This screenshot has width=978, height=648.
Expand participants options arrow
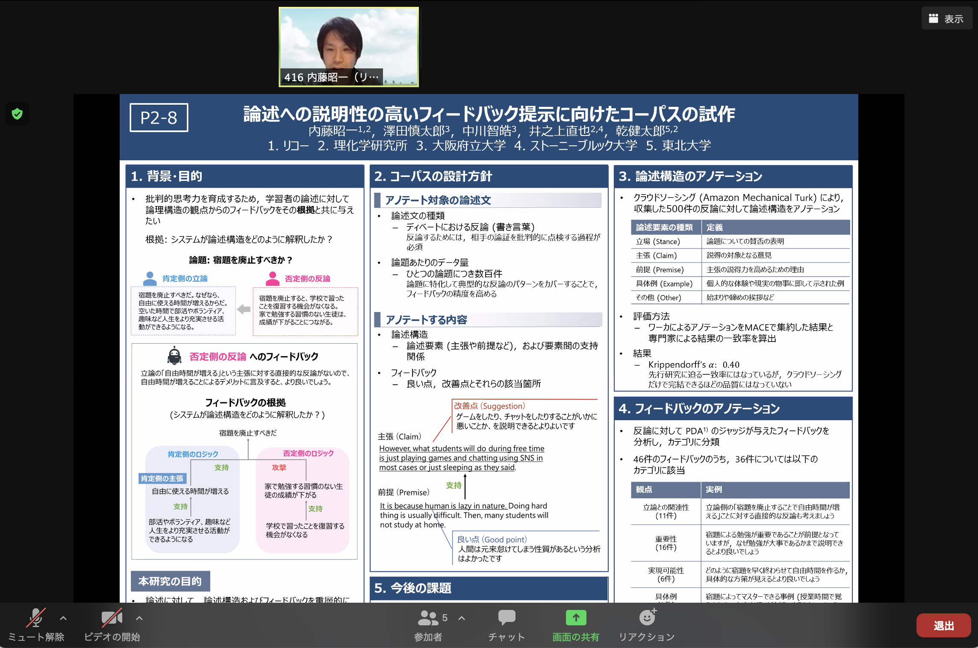[x=462, y=618]
